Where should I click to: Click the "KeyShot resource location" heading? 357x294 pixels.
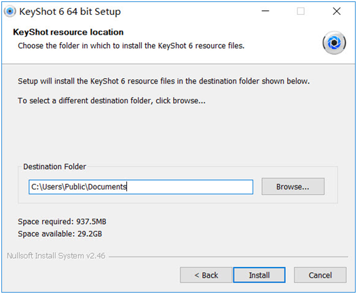coord(69,32)
